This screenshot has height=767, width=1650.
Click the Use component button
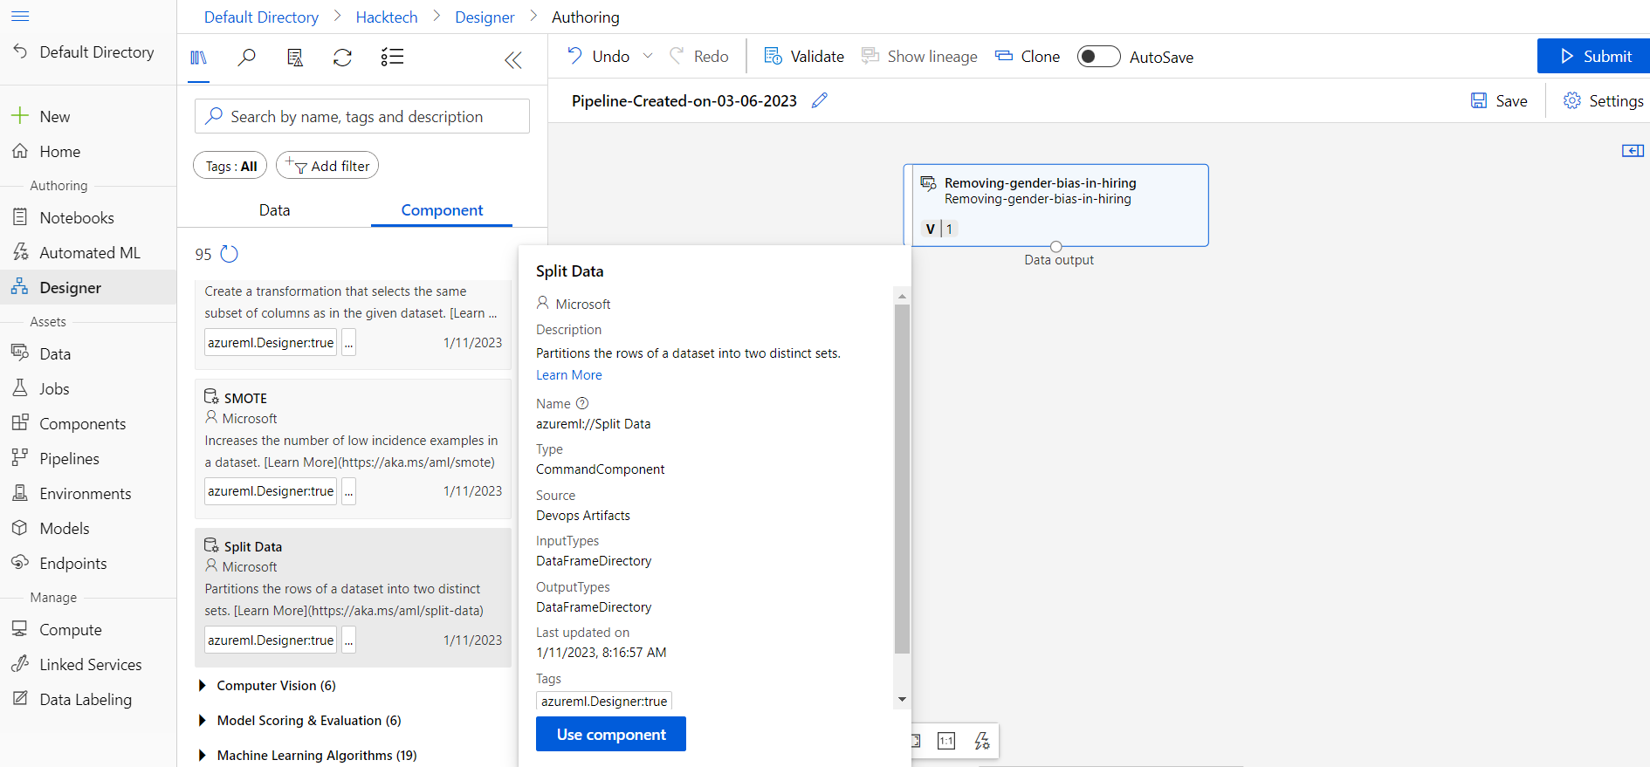pyautogui.click(x=611, y=734)
